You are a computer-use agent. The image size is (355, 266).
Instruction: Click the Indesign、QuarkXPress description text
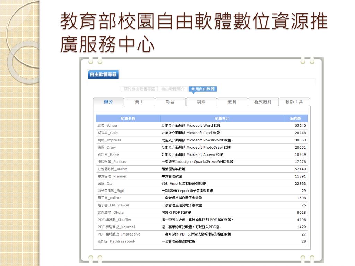click(x=197, y=162)
